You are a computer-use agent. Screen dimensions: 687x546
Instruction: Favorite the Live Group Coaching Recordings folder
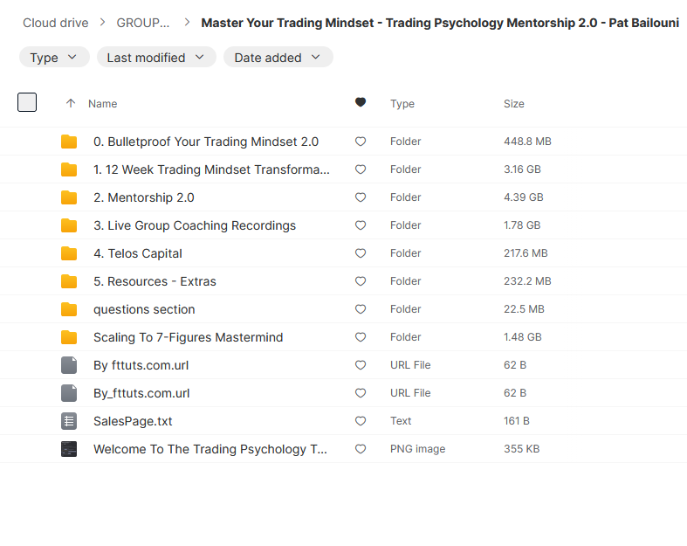(x=361, y=225)
